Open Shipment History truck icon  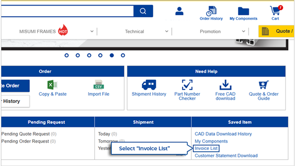click(x=149, y=85)
